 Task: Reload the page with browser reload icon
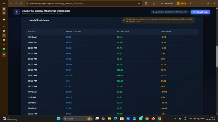pyautogui.click(x=21, y=4)
